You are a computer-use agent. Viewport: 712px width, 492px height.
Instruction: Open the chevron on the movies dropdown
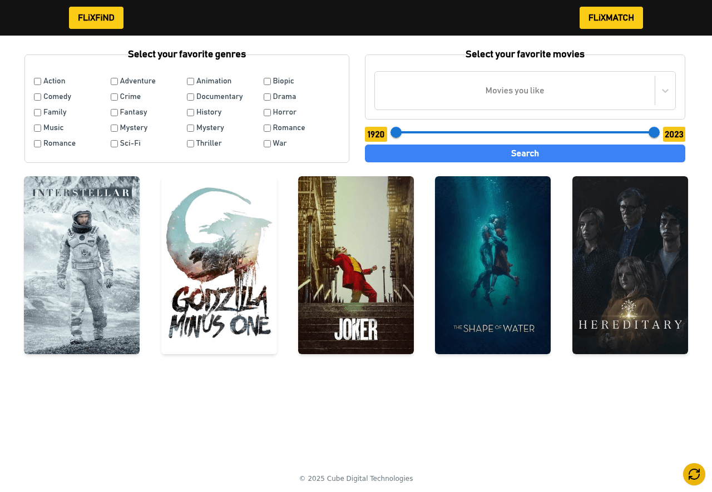665,91
